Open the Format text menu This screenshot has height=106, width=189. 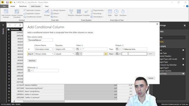[47, 13]
